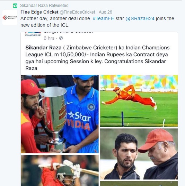
Task: Click the Sikandar Raza Retweeted label
Action: [44, 6]
